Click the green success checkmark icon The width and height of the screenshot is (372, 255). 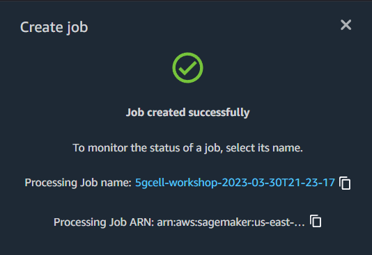187,67
